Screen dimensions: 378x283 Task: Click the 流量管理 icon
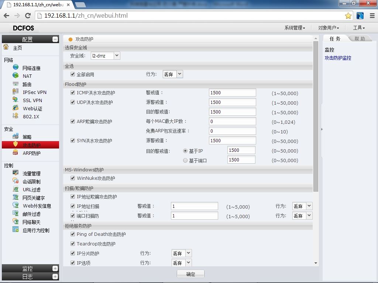point(16,173)
